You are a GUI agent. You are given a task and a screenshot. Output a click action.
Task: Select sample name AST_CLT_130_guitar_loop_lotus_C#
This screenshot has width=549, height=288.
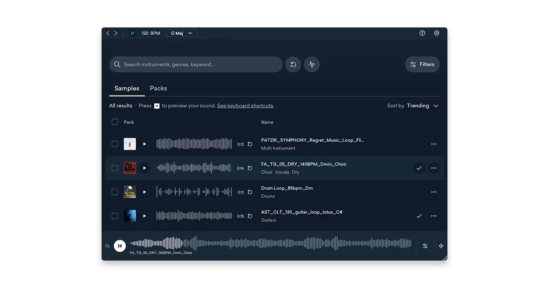coord(302,212)
